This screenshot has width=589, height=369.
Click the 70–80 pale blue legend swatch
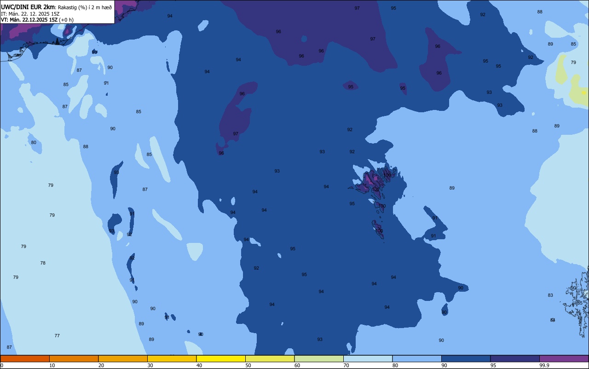(368, 358)
